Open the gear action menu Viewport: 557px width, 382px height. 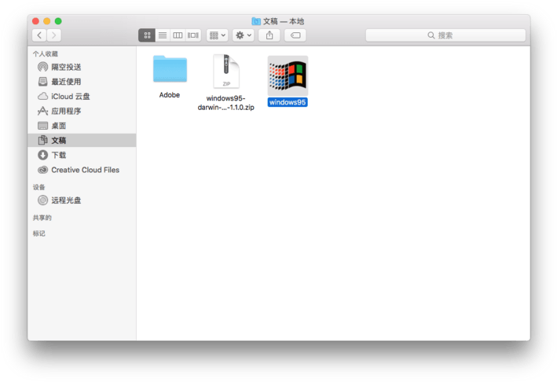[244, 35]
